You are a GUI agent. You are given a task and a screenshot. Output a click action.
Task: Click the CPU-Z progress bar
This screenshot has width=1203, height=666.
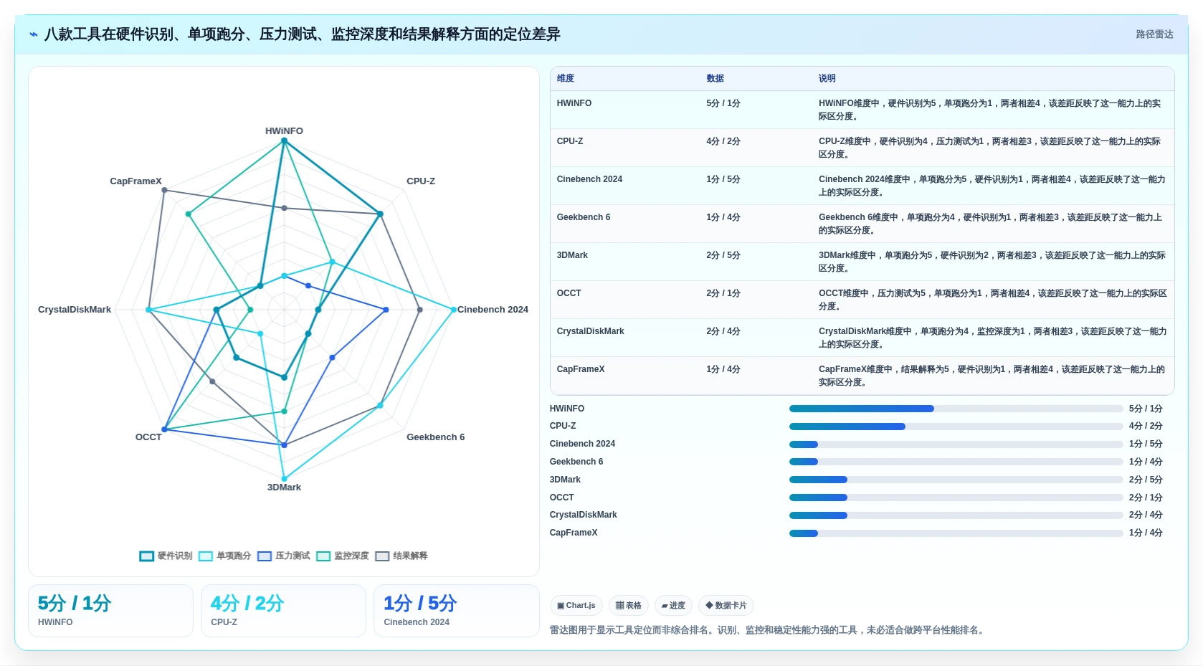click(x=956, y=427)
